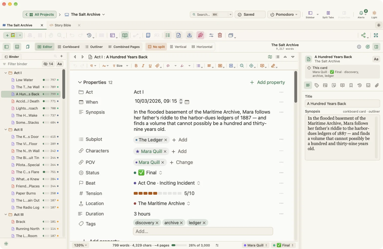383x249 pixels.
Task: Click the Tension level bar
Action: 158,193
